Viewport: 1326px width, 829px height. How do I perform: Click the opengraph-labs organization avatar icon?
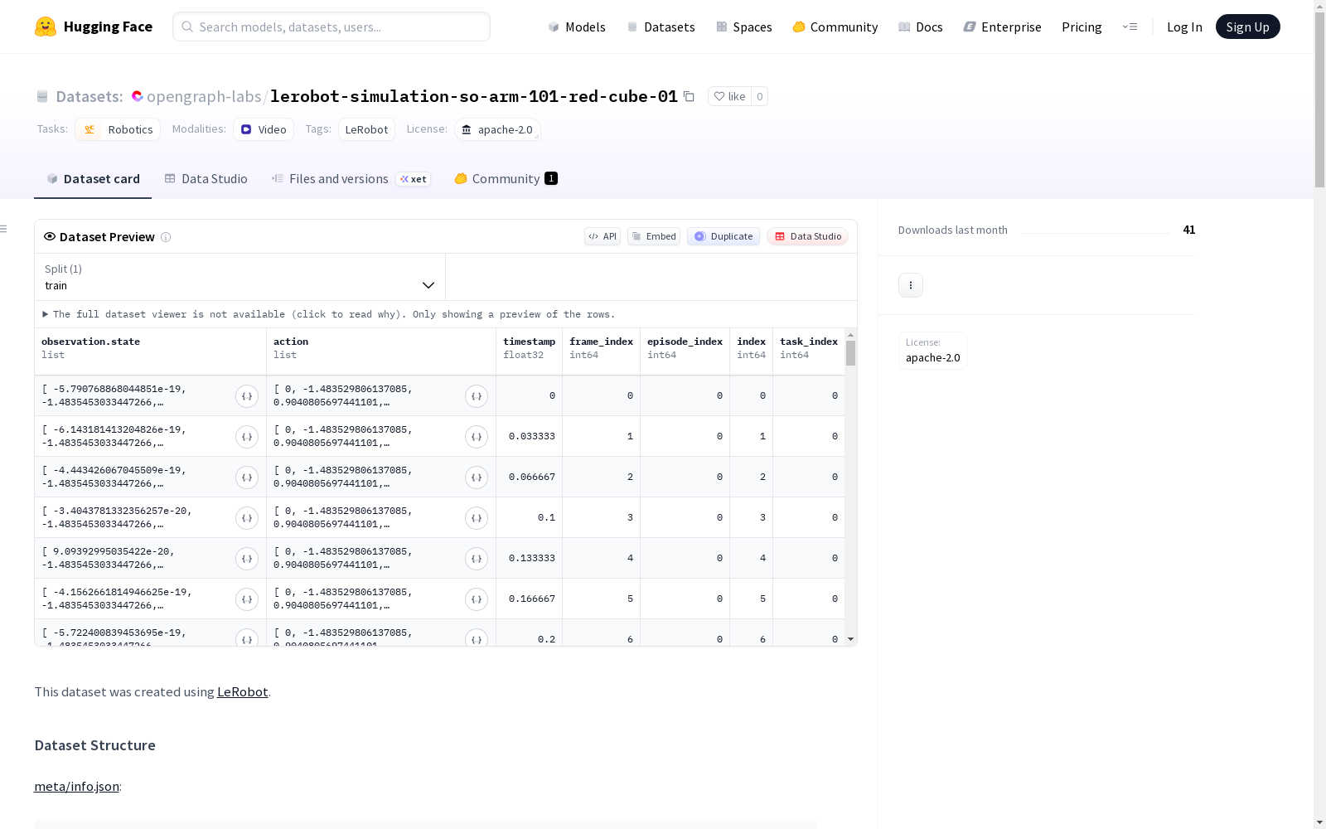[138, 96]
